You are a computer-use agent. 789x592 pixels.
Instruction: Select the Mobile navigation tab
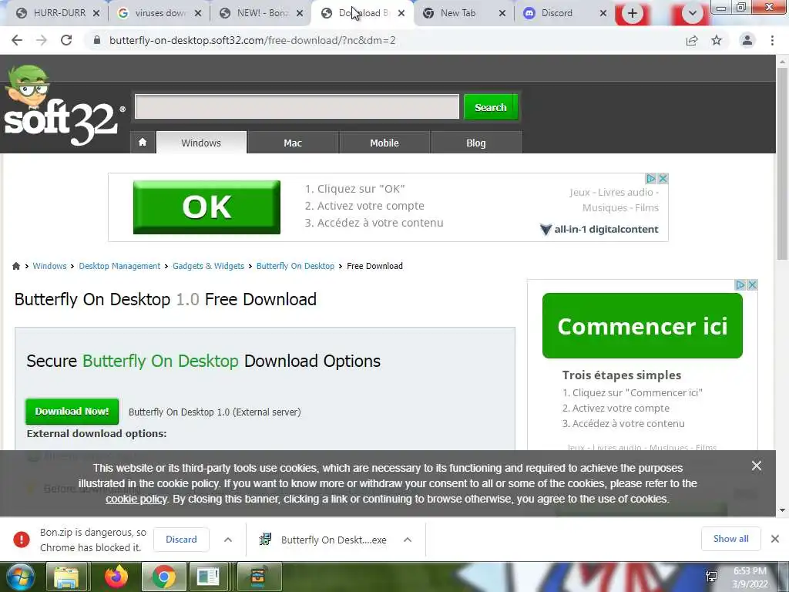coord(384,143)
